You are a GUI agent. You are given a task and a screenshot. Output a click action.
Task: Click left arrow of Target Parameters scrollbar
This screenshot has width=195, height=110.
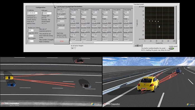click(71, 42)
